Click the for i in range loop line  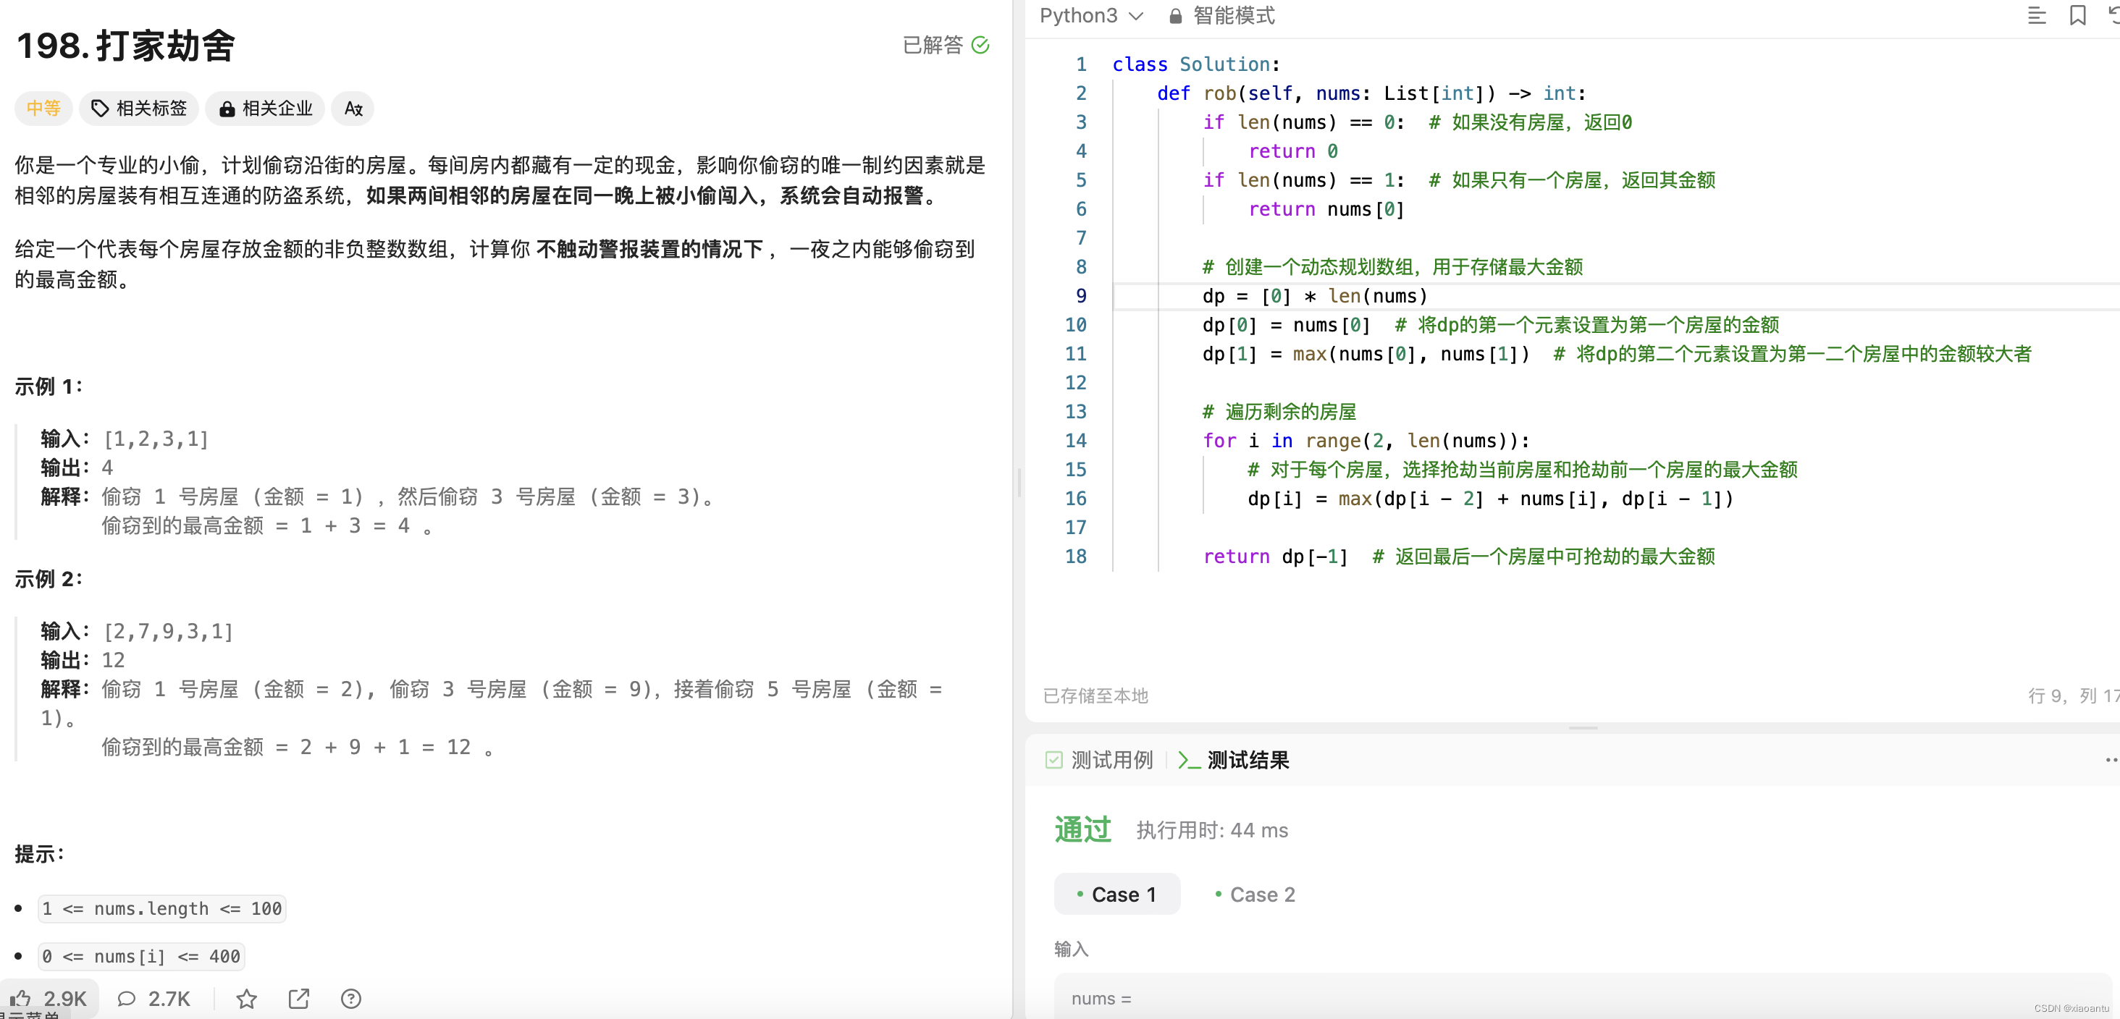1366,441
